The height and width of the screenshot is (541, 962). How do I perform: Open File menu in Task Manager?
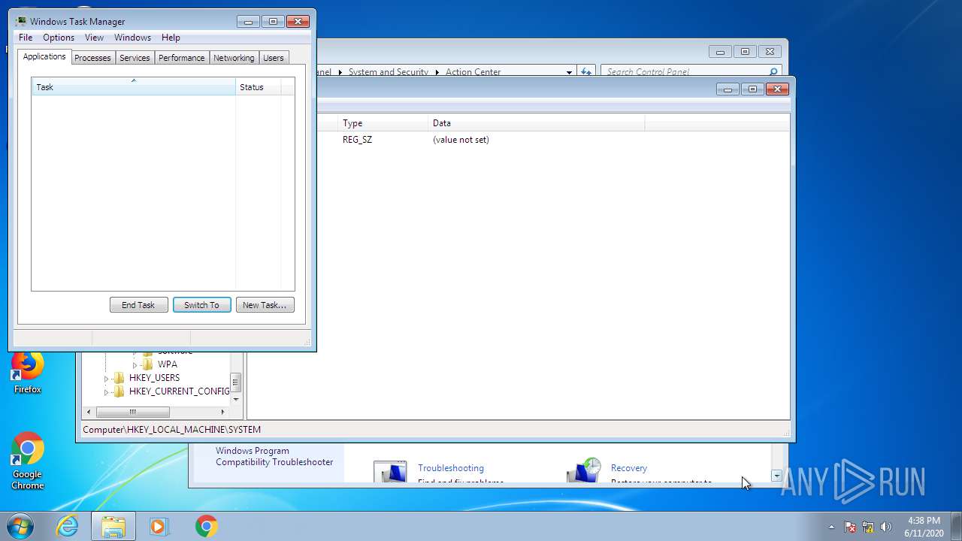pyautogui.click(x=26, y=38)
